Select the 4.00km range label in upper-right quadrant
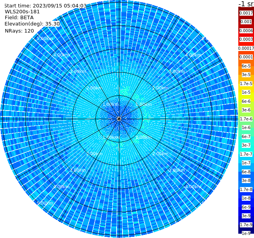 (194, 55)
